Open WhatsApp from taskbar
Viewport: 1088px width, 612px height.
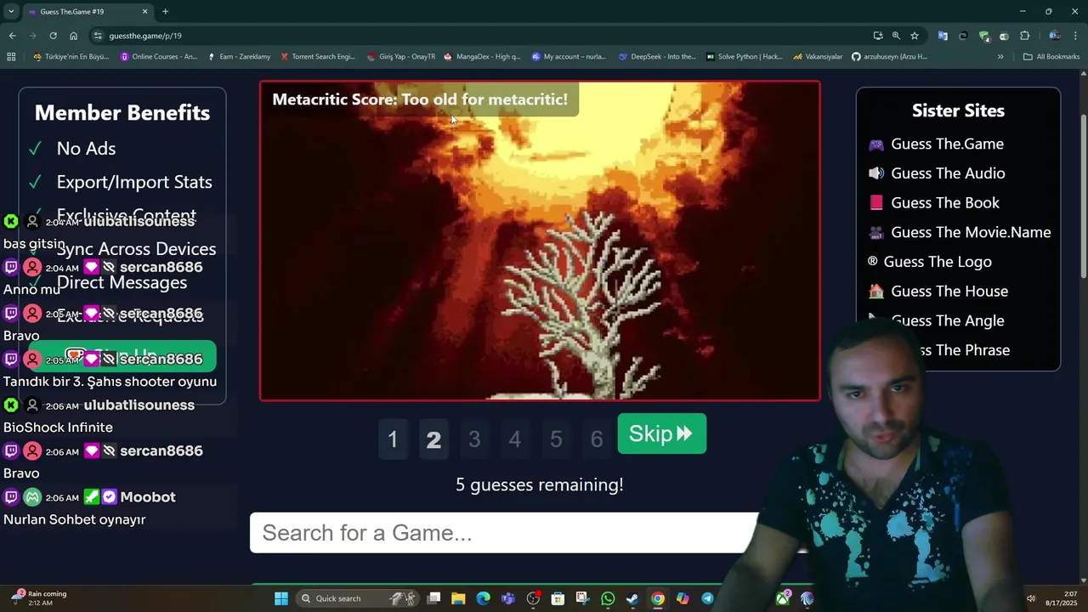(x=608, y=598)
